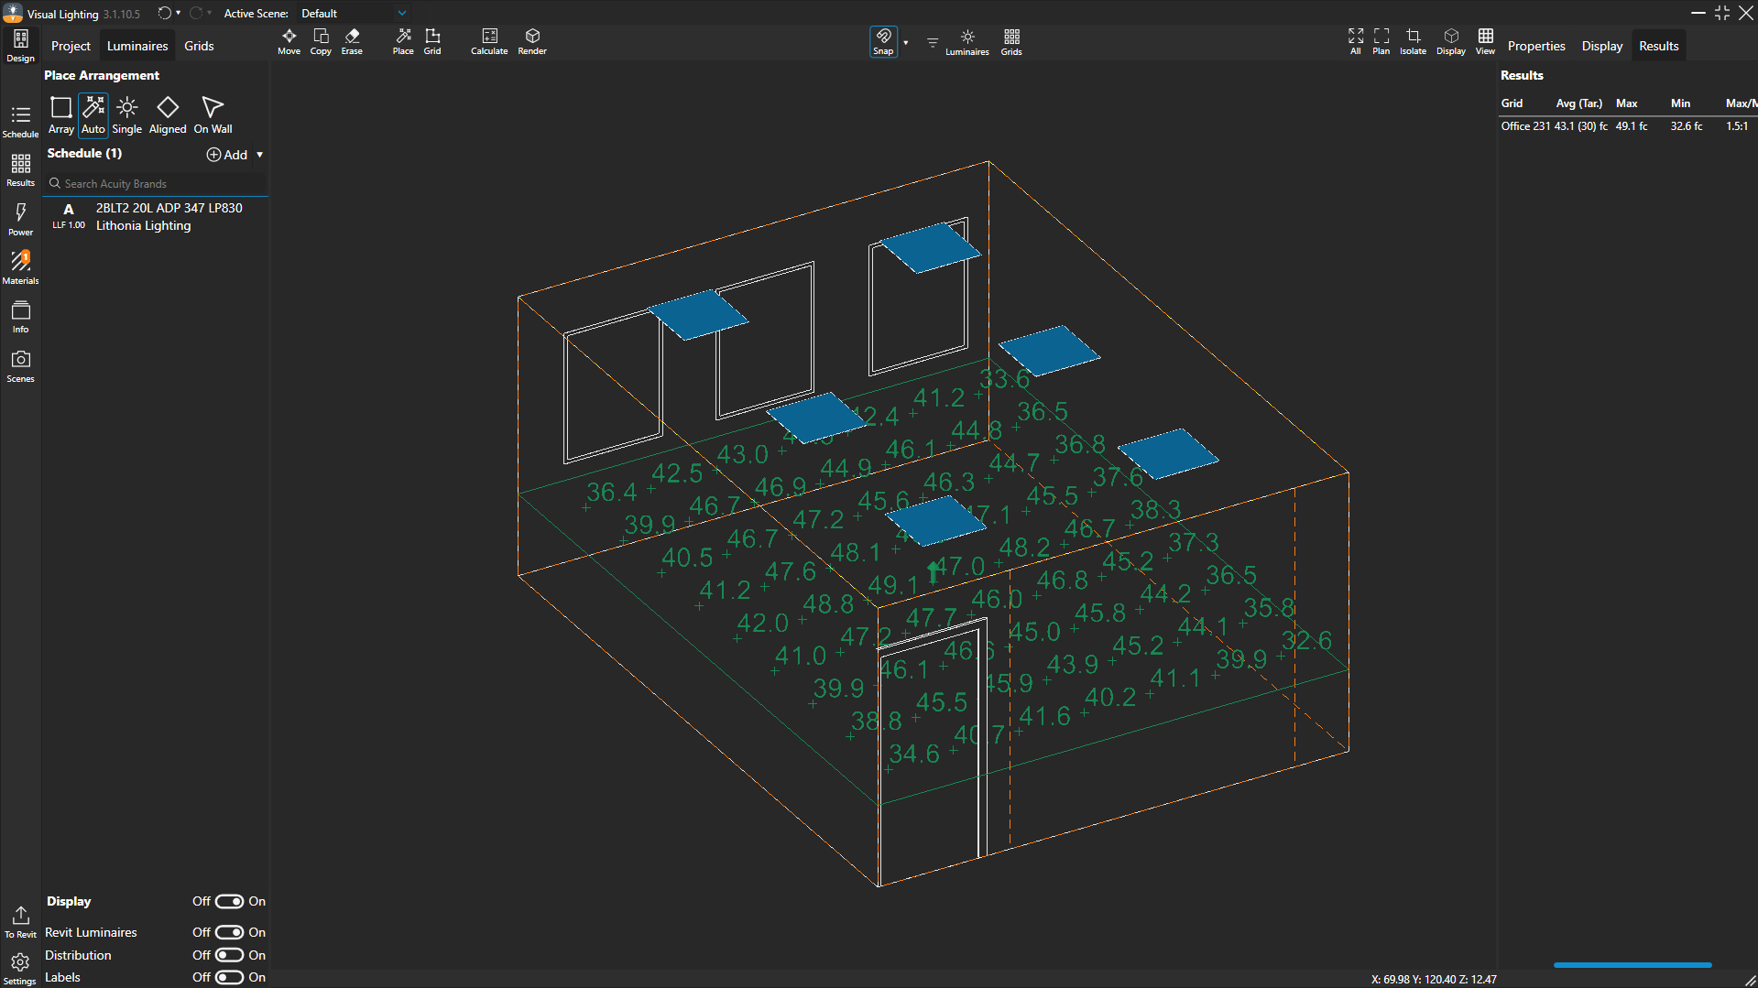This screenshot has height=988, width=1758.
Task: Open the Scenes camera panel
Action: (20, 365)
